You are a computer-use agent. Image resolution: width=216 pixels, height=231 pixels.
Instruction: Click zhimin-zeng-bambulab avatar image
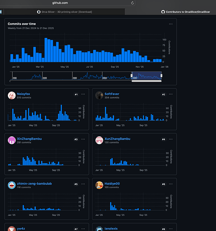(12, 185)
